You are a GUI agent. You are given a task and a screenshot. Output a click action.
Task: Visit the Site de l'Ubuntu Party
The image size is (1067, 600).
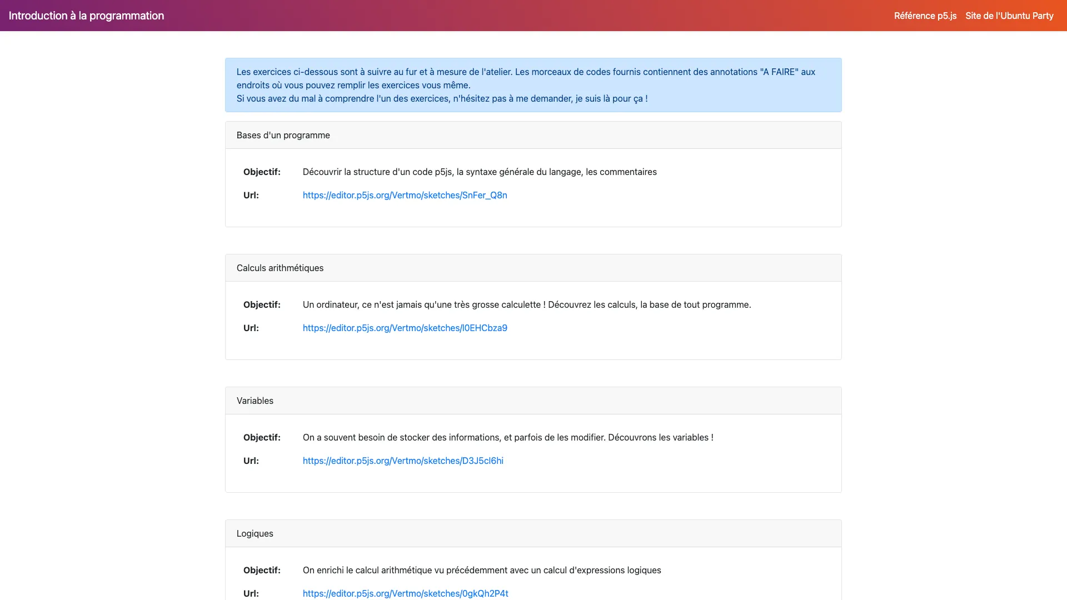pos(1008,16)
